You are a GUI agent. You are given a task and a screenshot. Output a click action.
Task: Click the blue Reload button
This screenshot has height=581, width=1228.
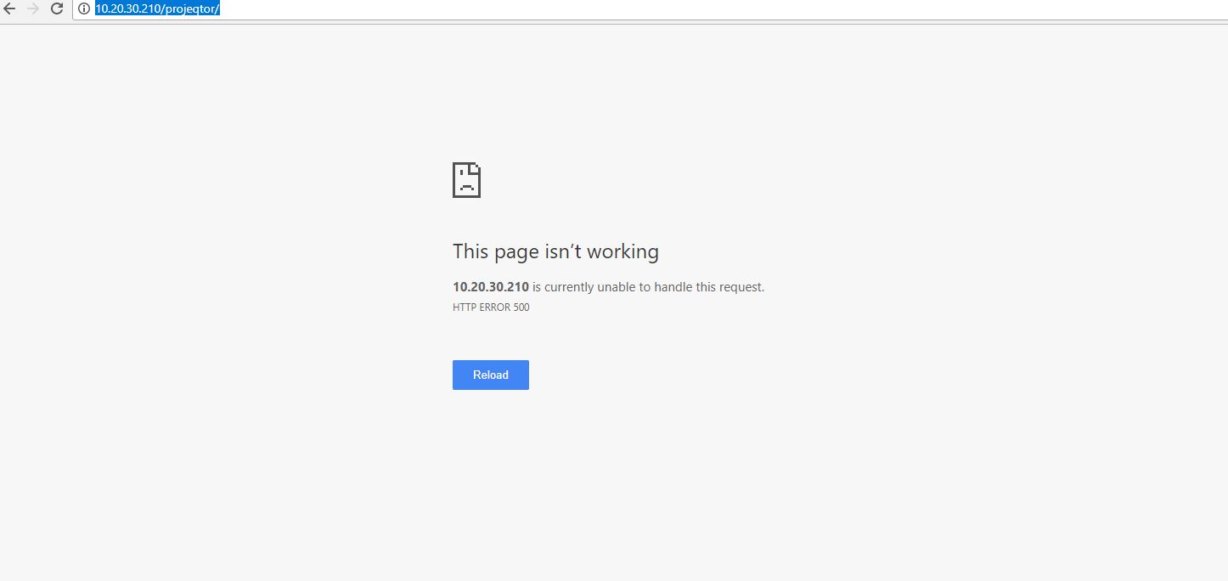[x=491, y=375]
